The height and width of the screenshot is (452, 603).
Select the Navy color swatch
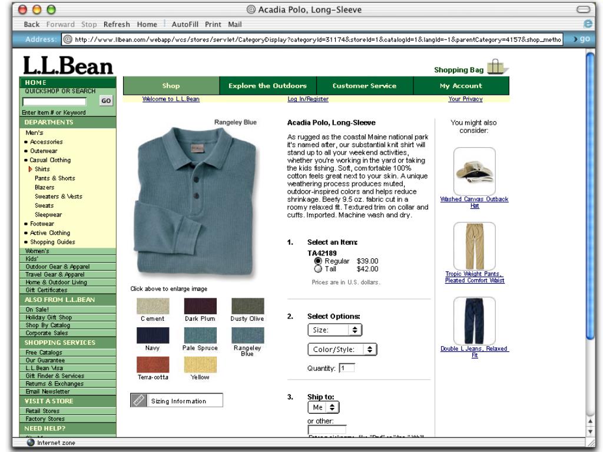pyautogui.click(x=153, y=335)
